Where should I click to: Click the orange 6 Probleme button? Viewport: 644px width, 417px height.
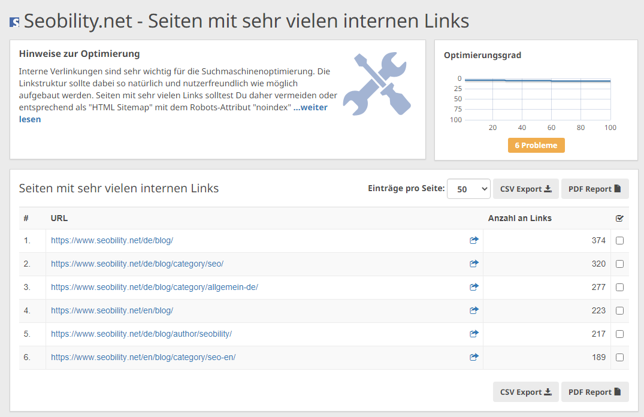pos(536,146)
